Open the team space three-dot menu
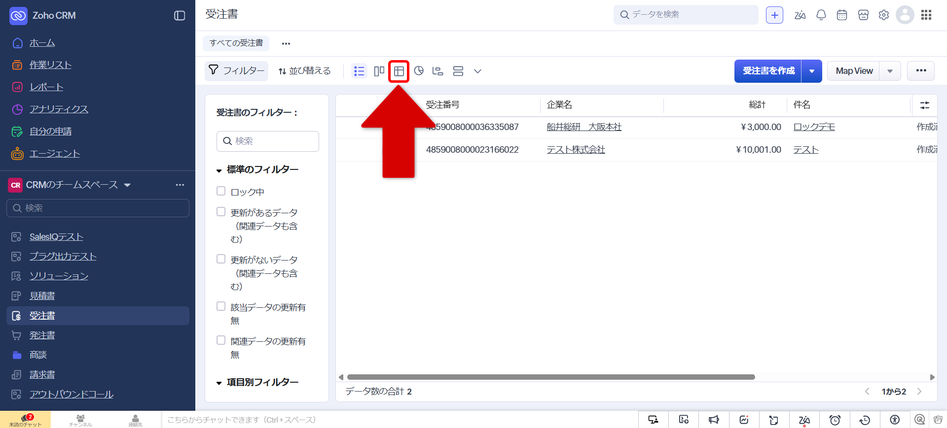The height and width of the screenshot is (428, 947). [x=180, y=185]
